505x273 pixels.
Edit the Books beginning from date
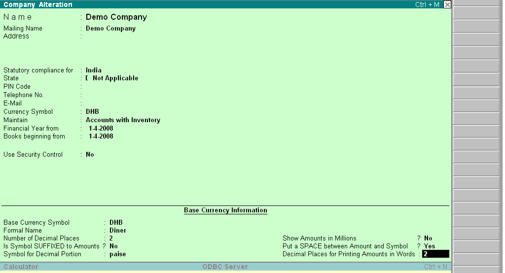pos(101,136)
